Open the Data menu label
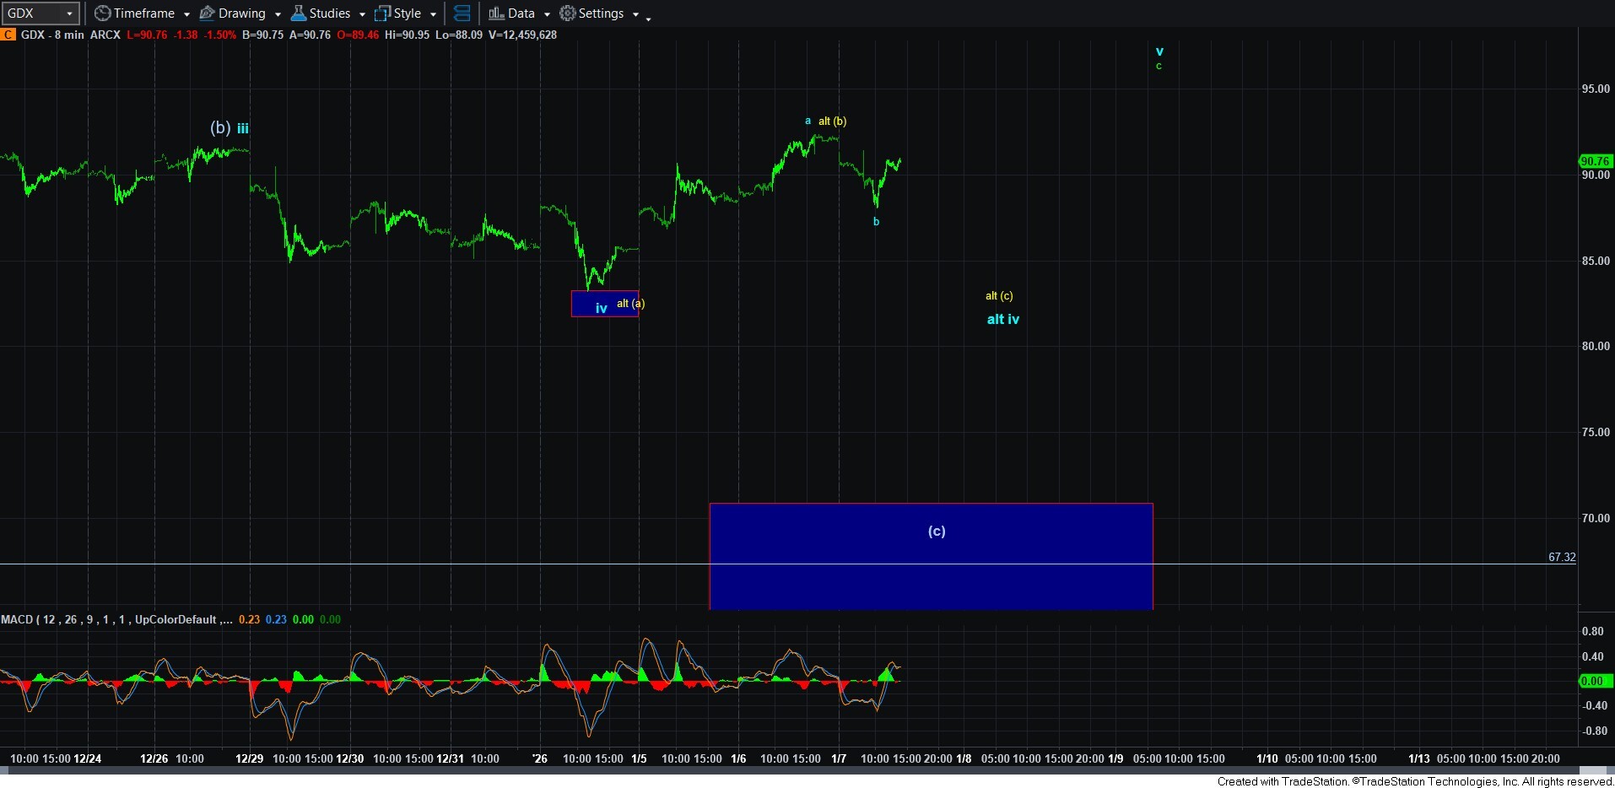The width and height of the screenshot is (1615, 788). coord(521,13)
